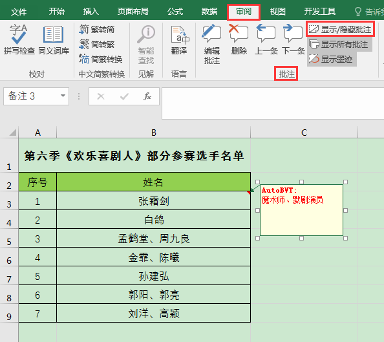Open 简繁转换 conversion options

tap(100, 59)
